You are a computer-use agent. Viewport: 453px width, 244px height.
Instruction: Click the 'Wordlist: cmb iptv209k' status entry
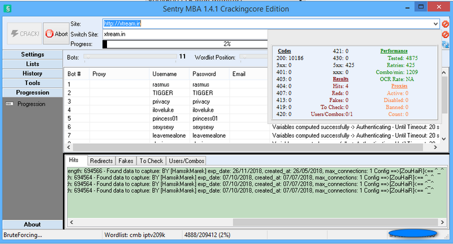[135, 235]
